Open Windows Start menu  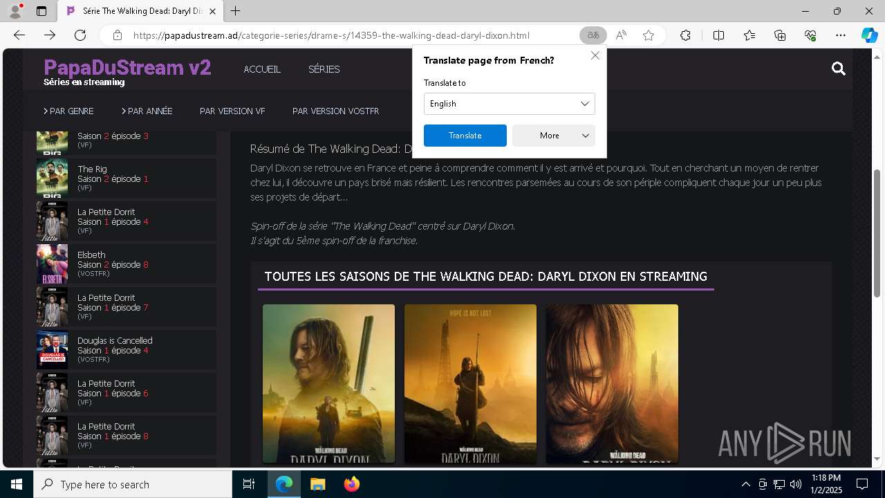click(17, 484)
